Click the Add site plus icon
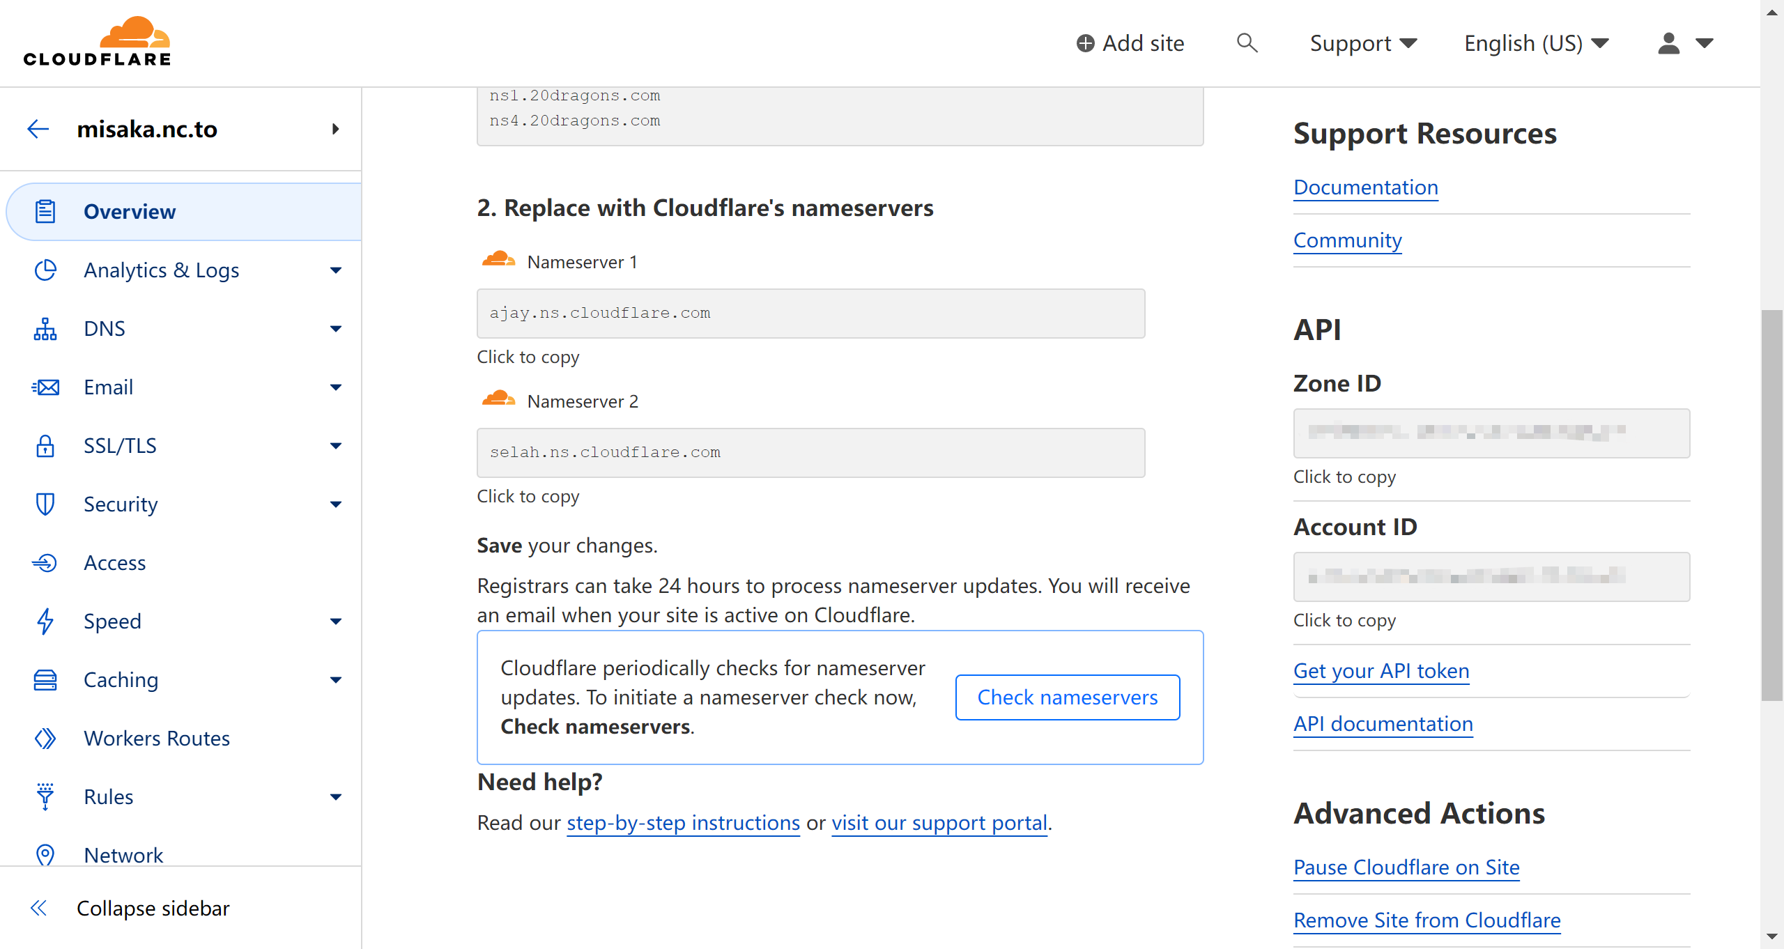Screen dimensions: 1784x949 pyautogui.click(x=1085, y=43)
